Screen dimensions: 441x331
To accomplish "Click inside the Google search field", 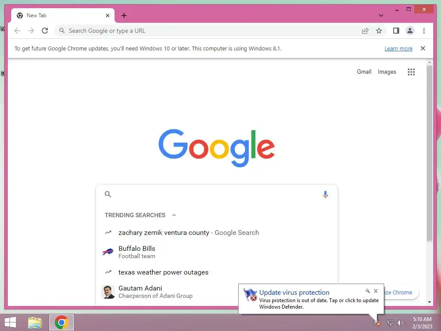I will coord(217,194).
